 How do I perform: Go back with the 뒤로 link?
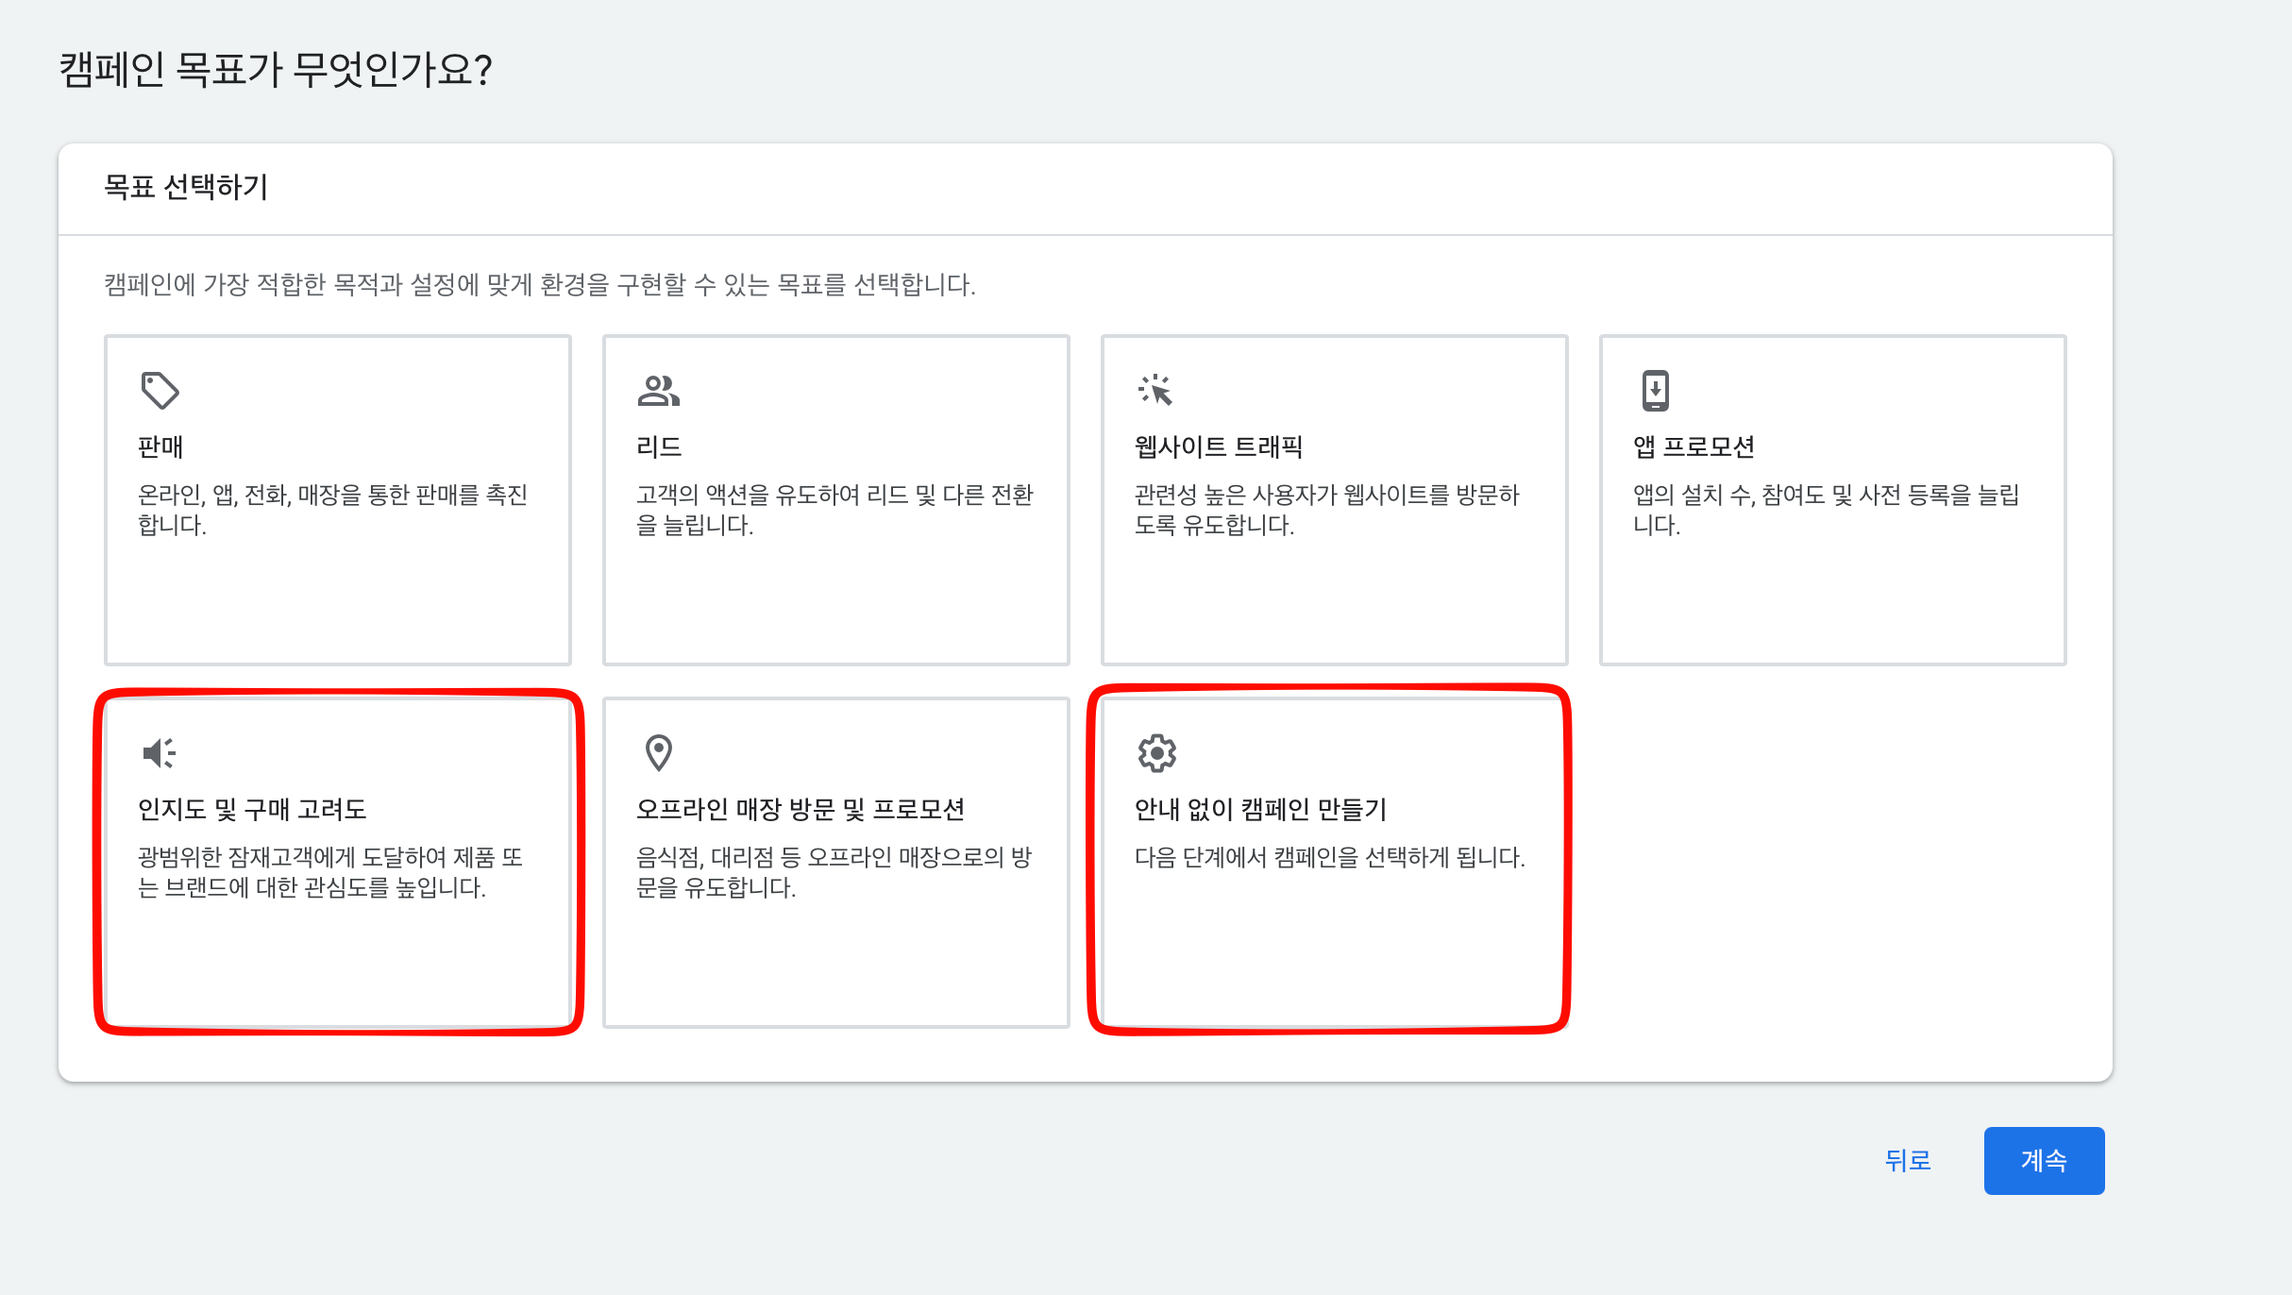click(x=1908, y=1160)
